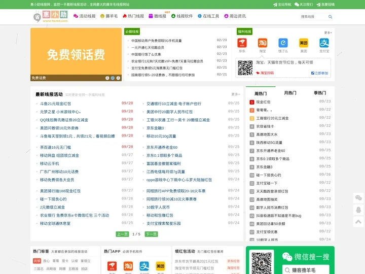The height and width of the screenshot is (274, 365).
Task: Select the third carousel dot on banner
Action: pos(118,78)
